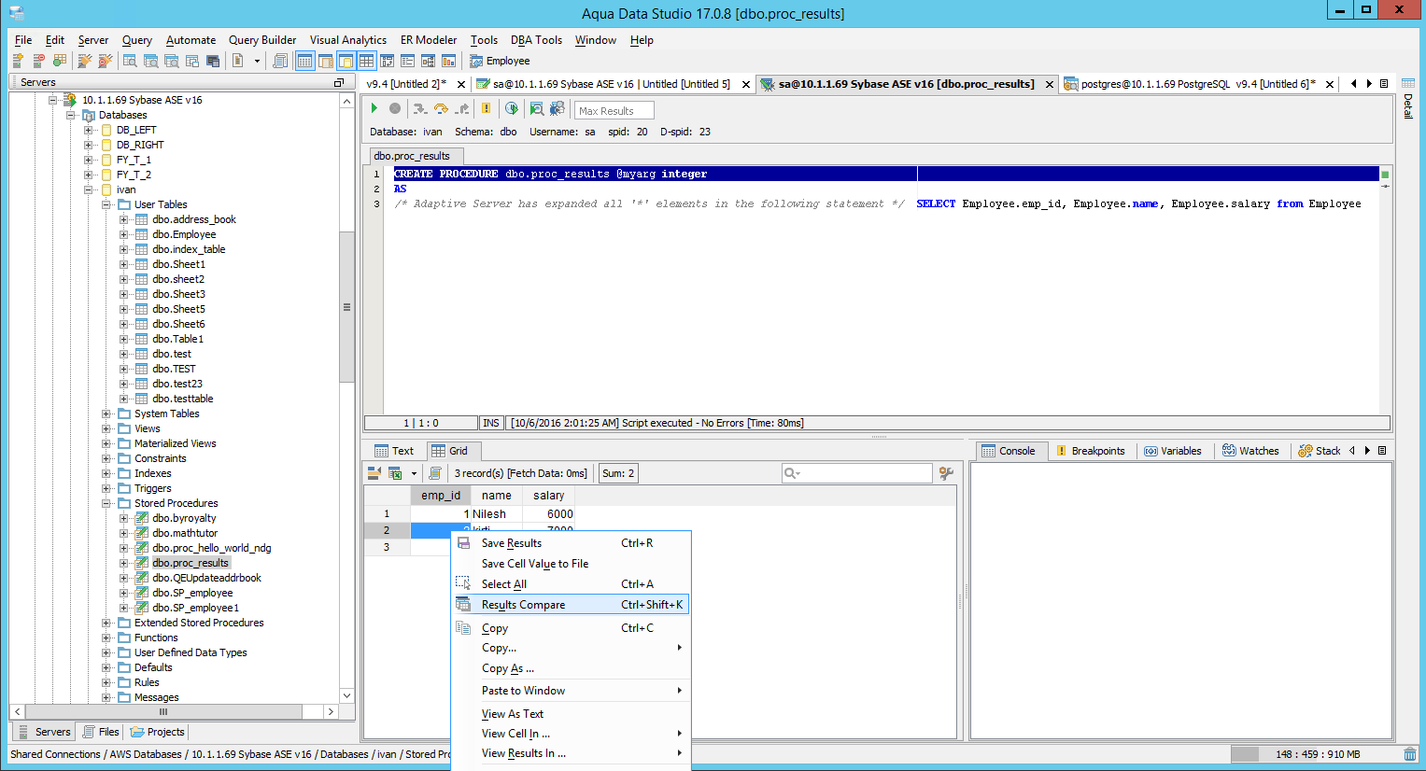Expand the DB_LEFT database node
This screenshot has height=771, width=1426.
(89, 130)
